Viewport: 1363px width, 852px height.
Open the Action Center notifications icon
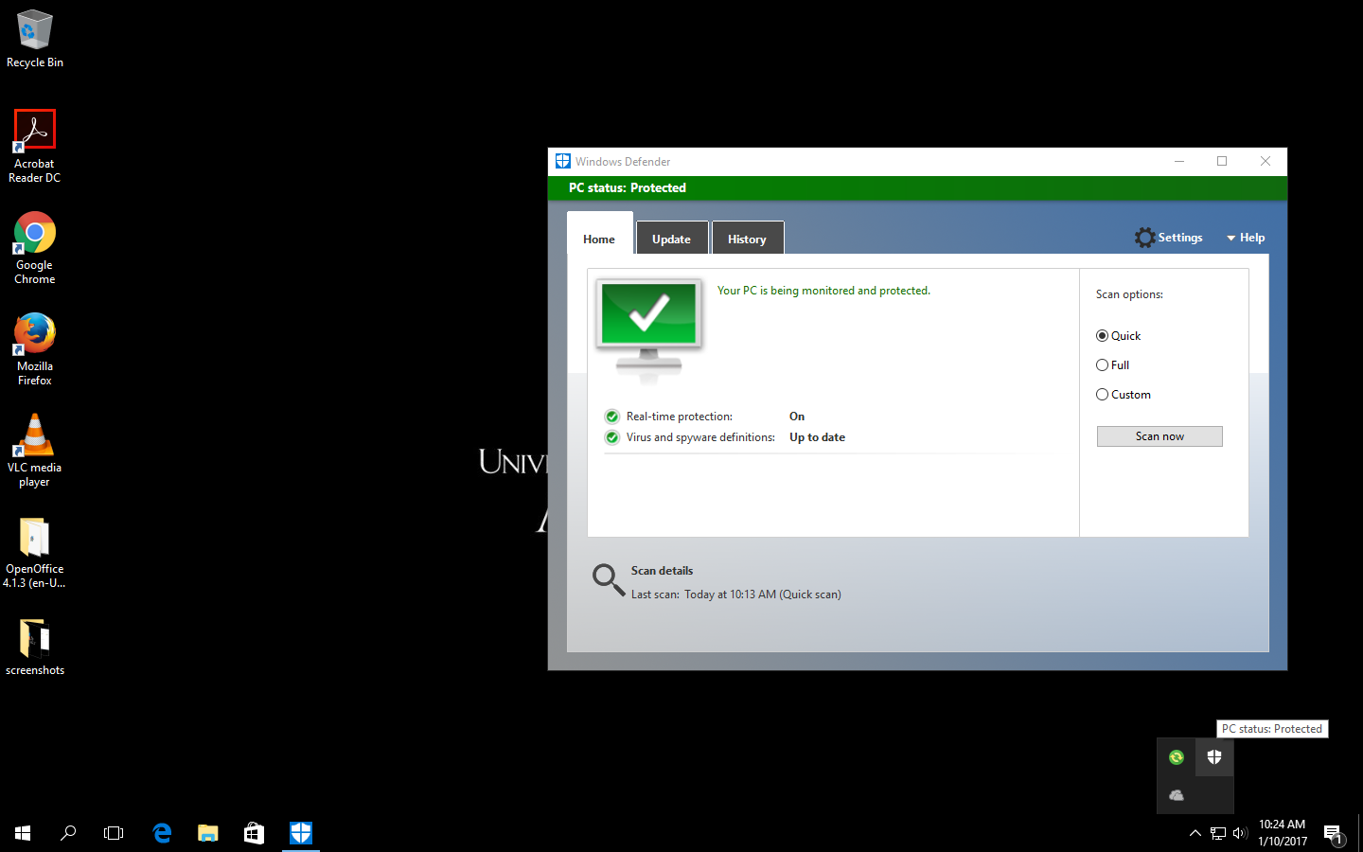coord(1333,833)
